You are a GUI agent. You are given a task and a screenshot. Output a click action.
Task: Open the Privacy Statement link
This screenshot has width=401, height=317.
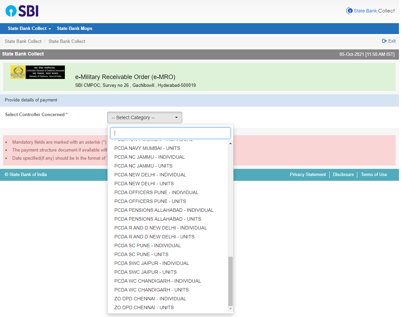coord(307,175)
